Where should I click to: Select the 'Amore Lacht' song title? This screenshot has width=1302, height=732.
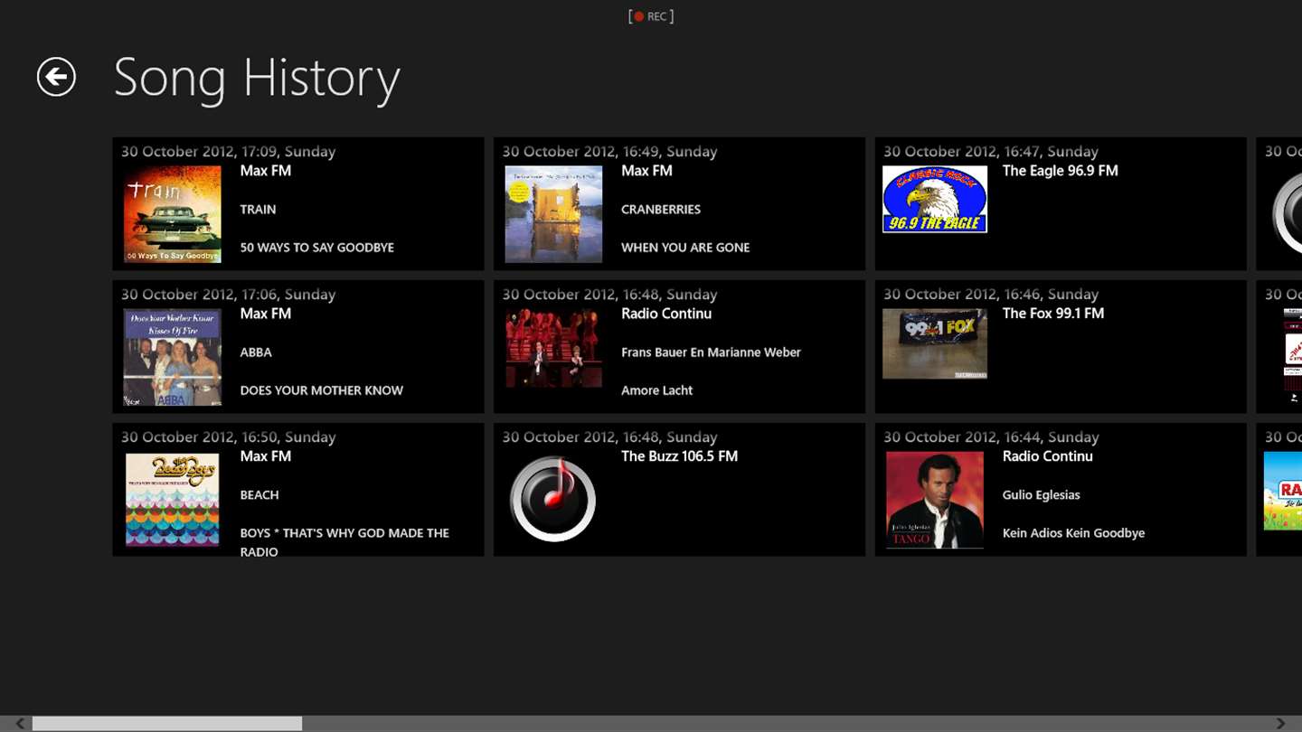657,390
